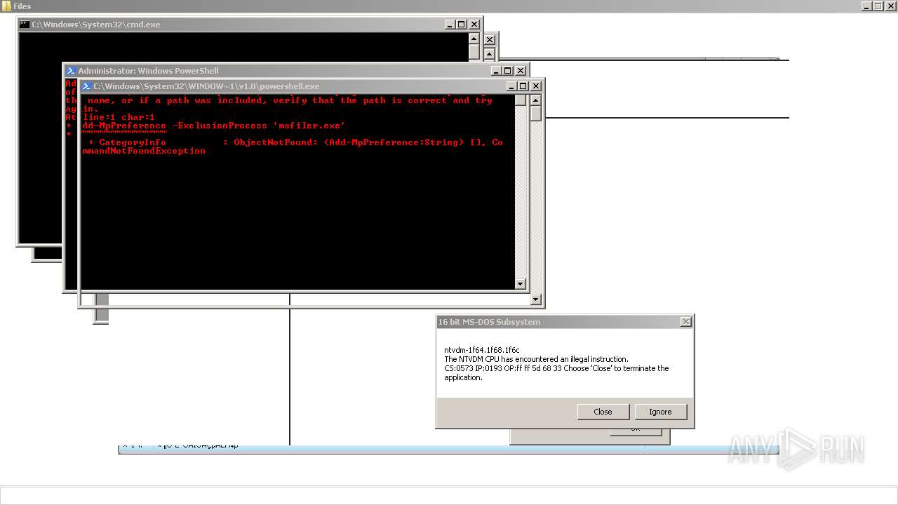Image resolution: width=898 pixels, height=505 pixels.
Task: Minimize the Administrator: Windows PowerShell window
Action: 496,71
